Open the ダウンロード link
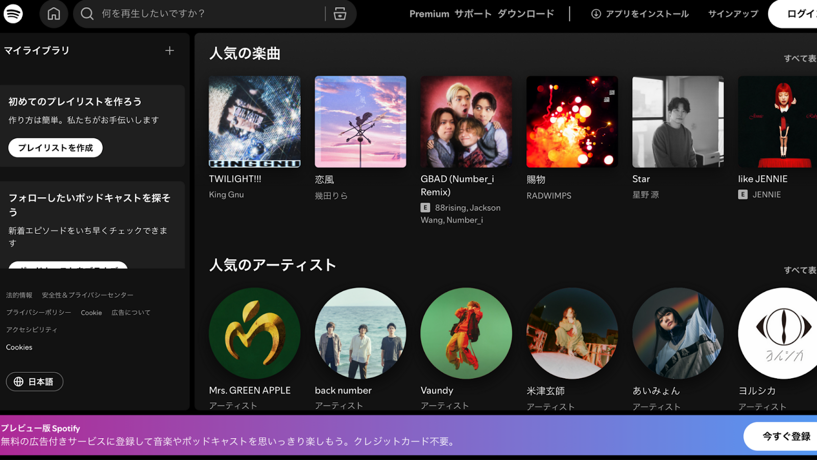This screenshot has height=460, width=817. coord(526,14)
